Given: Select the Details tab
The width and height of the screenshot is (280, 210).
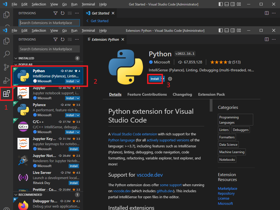Looking at the screenshot, I should 115,94.
